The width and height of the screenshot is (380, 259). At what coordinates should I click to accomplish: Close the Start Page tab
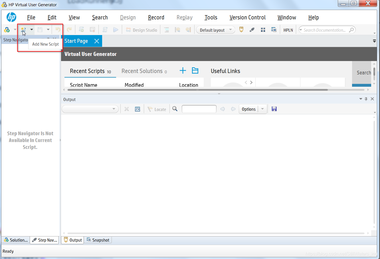pyautogui.click(x=97, y=41)
